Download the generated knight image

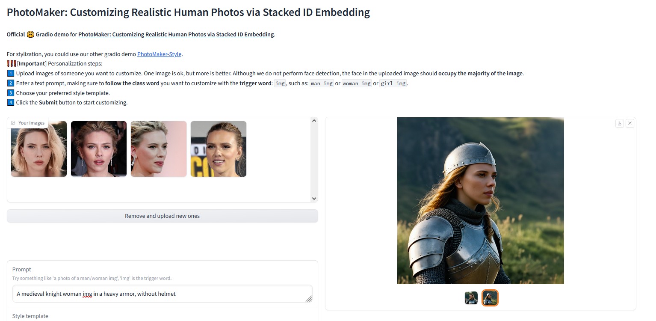pos(619,123)
